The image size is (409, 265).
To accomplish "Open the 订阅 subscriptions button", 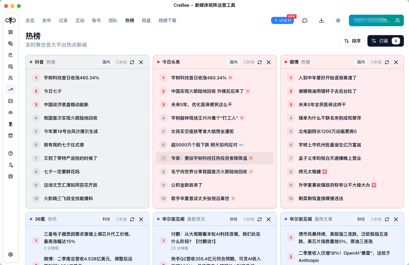I will point(385,41).
